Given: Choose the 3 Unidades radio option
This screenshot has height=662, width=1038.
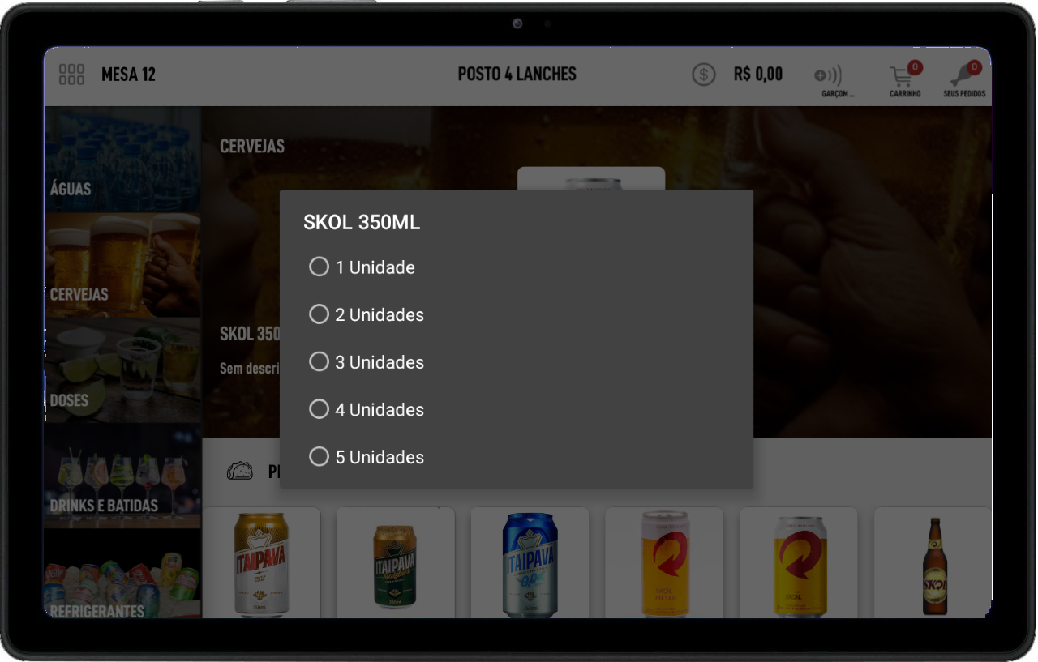Looking at the screenshot, I should point(367,362).
